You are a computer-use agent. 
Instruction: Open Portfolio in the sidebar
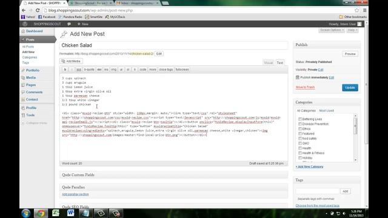coord(33,70)
